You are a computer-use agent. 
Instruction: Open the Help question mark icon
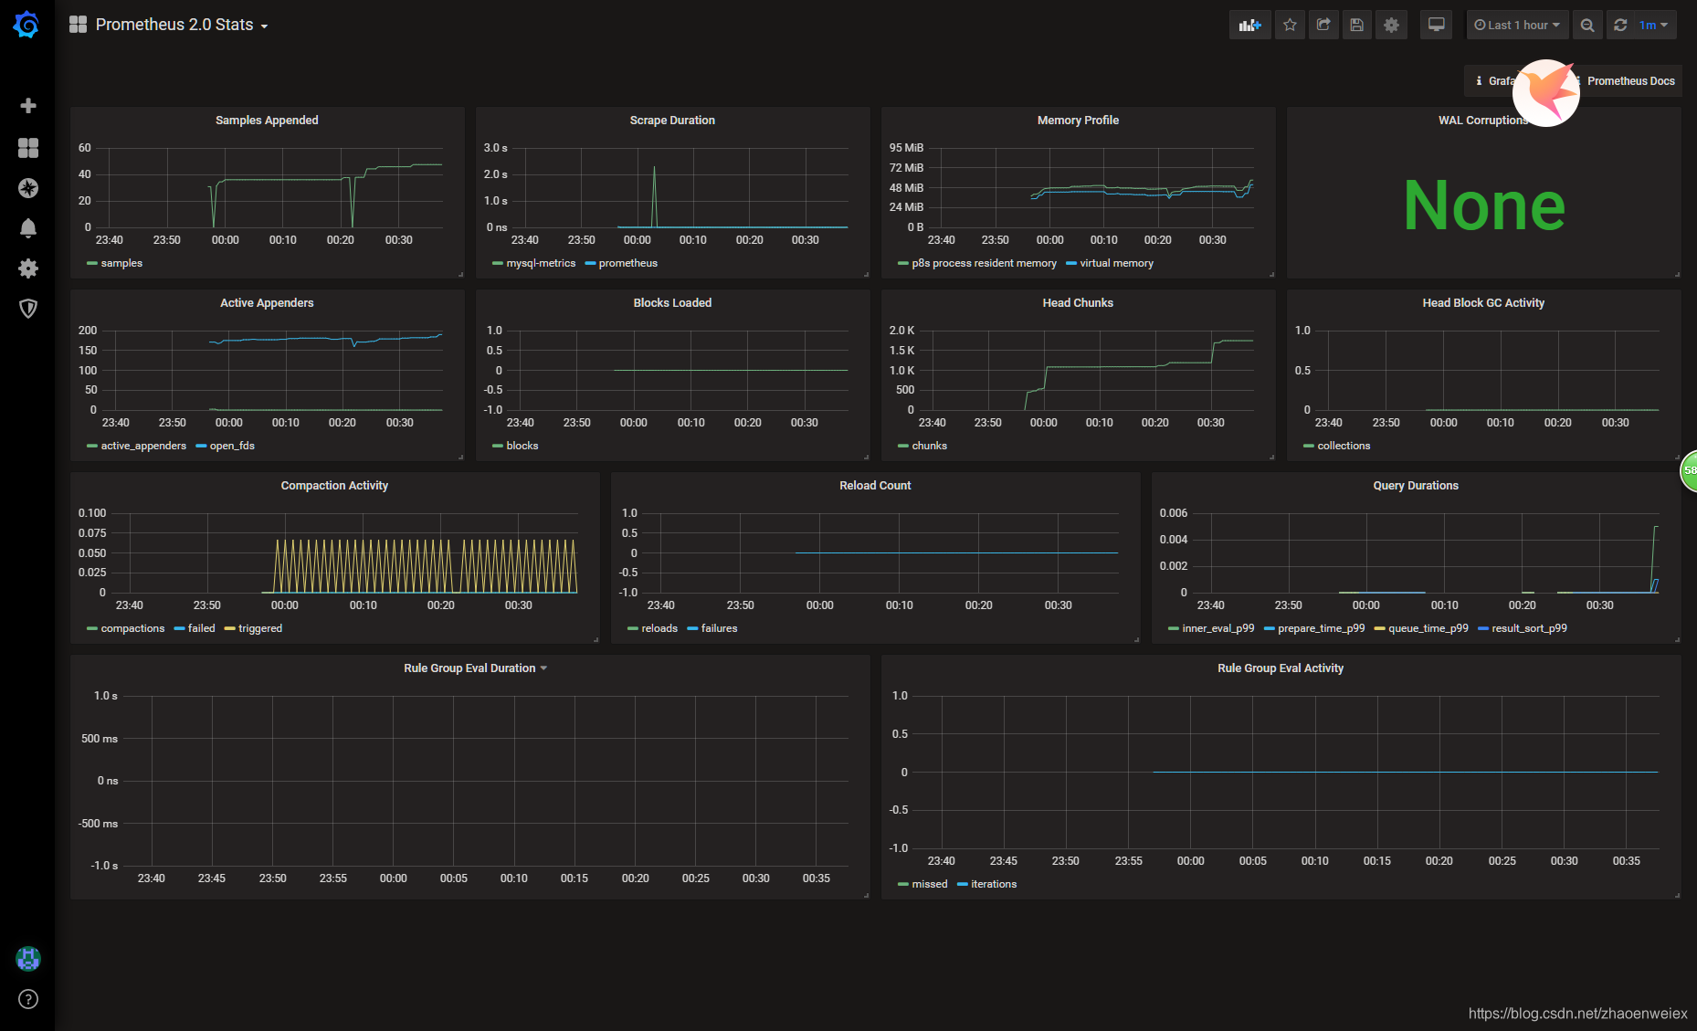click(x=28, y=999)
